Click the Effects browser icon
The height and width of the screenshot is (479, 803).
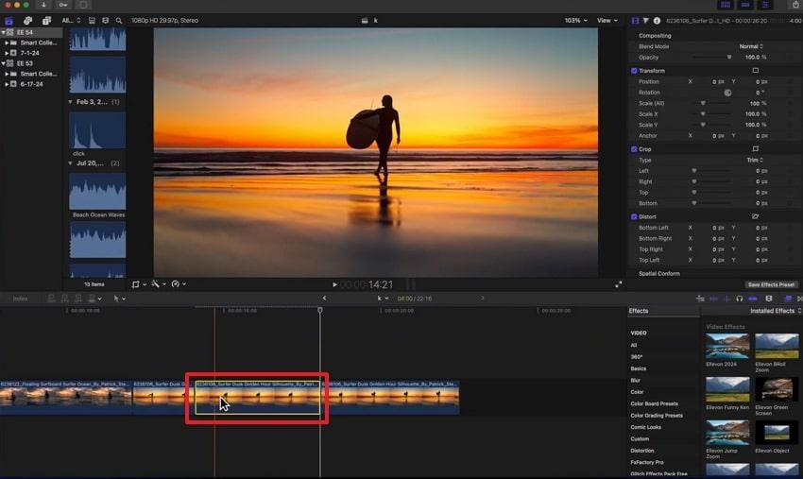pos(788,299)
